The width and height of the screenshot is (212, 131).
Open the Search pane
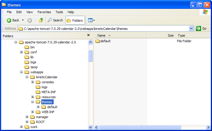coord(55,20)
